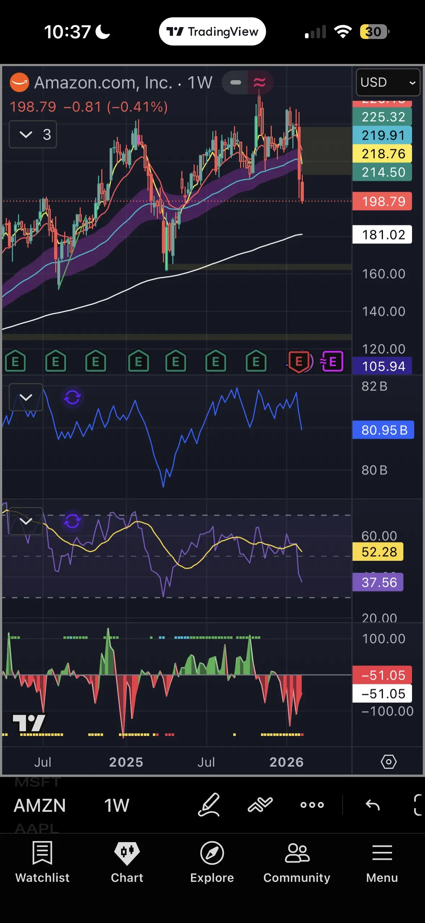Tap the white 181.02 price label
This screenshot has height=923, width=425.
pyautogui.click(x=382, y=235)
